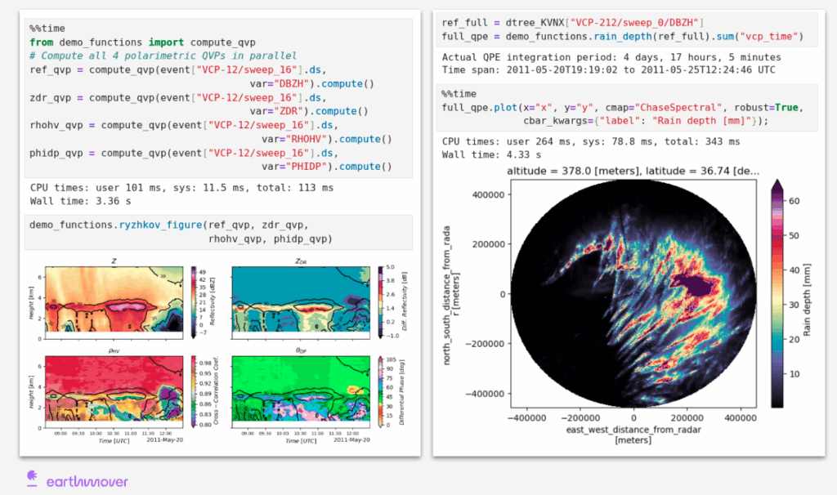Select the Actual QPE integration period output
The image size is (837, 495).
click(611, 57)
